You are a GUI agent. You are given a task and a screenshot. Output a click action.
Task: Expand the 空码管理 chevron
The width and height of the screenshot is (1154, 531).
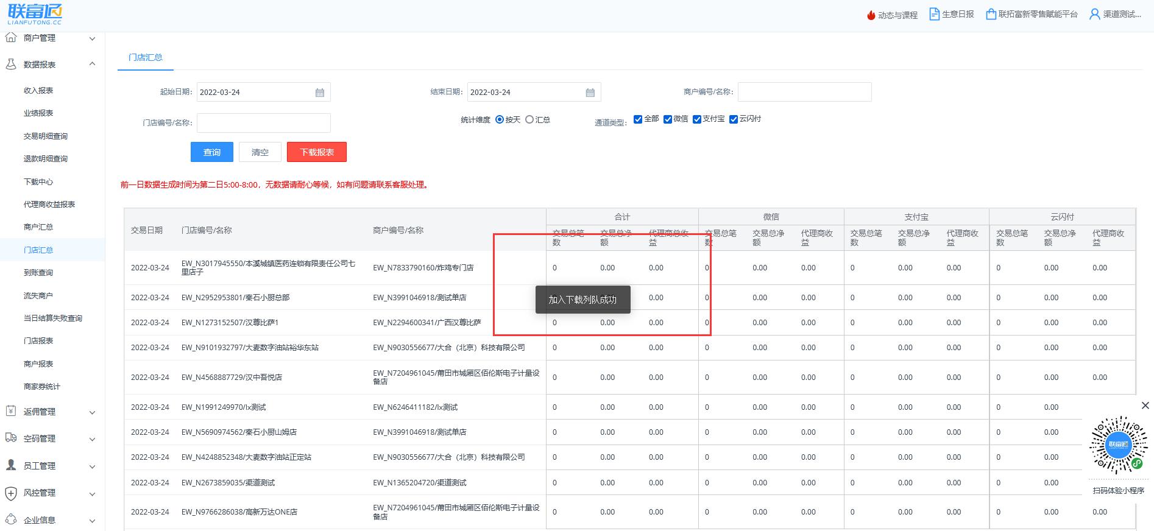(x=92, y=439)
